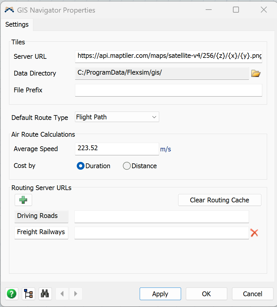Click the Clear Routing Cache button
Image resolution: width=277 pixels, height=307 pixels.
219,200
